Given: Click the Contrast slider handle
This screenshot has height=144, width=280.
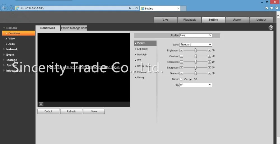Looking at the screenshot, I should [195, 56].
